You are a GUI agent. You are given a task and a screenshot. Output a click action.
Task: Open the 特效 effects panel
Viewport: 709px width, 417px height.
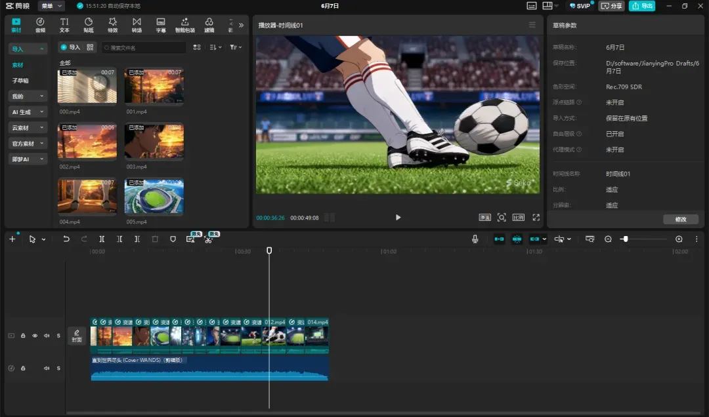click(113, 25)
